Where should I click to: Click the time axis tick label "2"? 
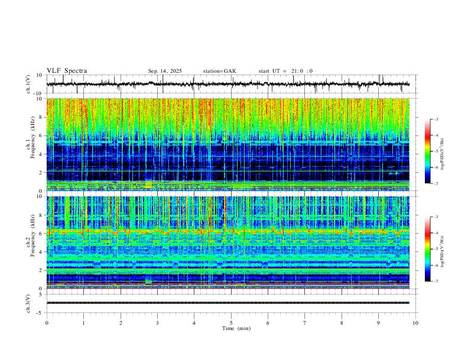[x=121, y=323]
